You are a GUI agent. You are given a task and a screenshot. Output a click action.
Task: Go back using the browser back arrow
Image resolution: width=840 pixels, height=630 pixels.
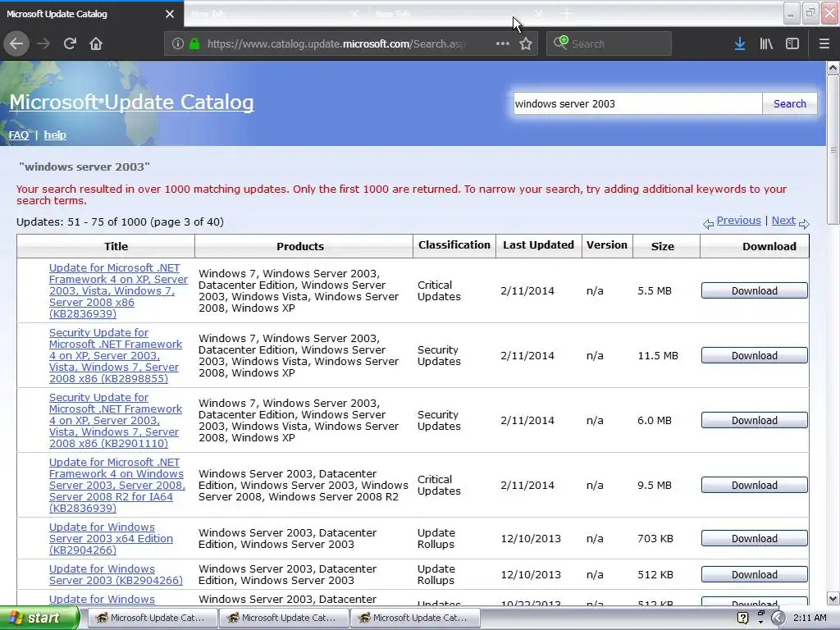click(16, 43)
